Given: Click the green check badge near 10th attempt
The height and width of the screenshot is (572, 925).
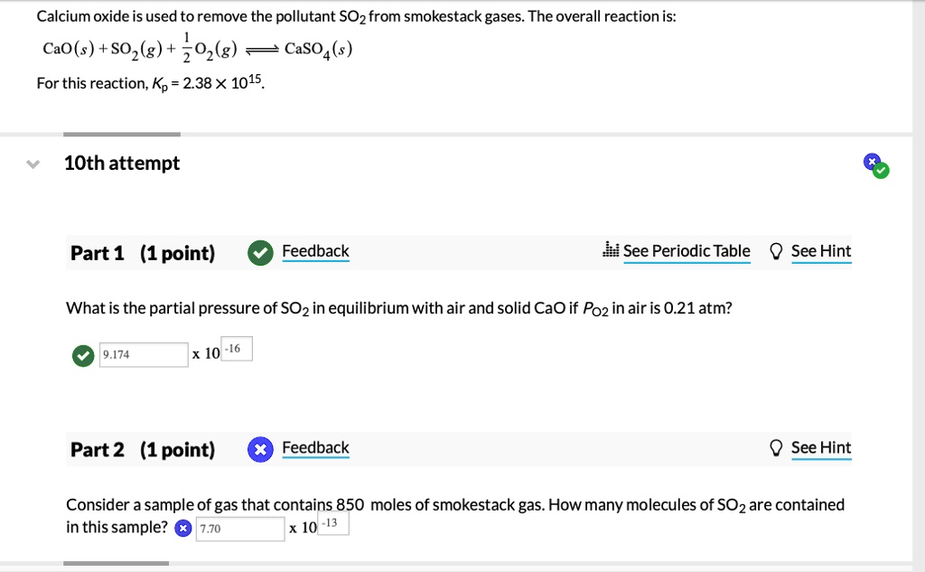Looking at the screenshot, I should point(881,170).
